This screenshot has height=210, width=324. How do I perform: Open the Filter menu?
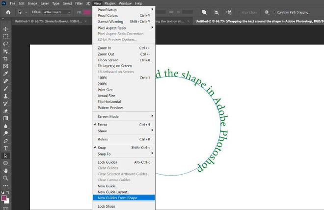[79, 3]
